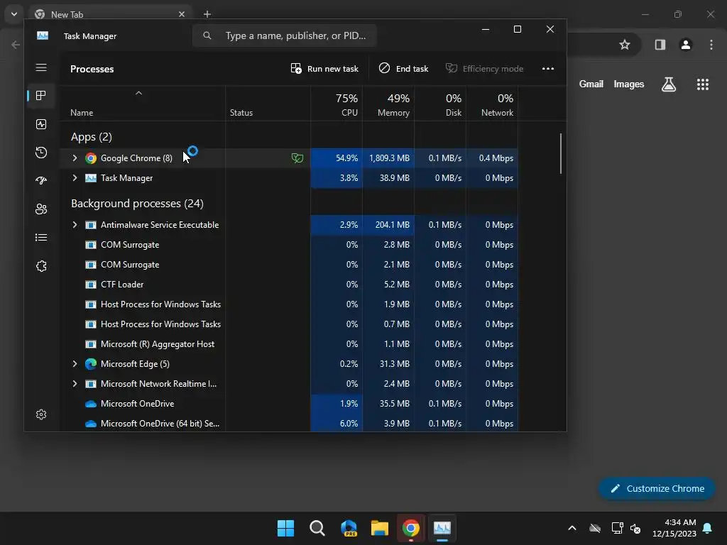Click the Run new task button

324,69
